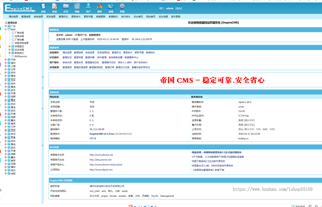The height and width of the screenshot is (207, 322).
Task: Click the home icon beside 管理信息 tree root
Action: [x=6, y=23]
